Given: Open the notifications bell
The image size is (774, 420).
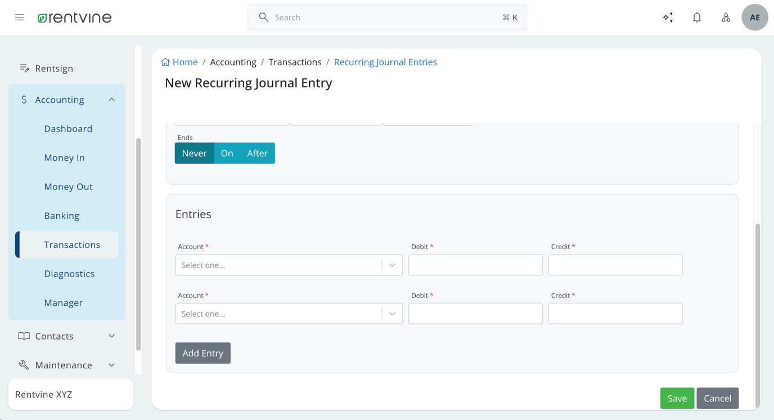Looking at the screenshot, I should [x=696, y=17].
